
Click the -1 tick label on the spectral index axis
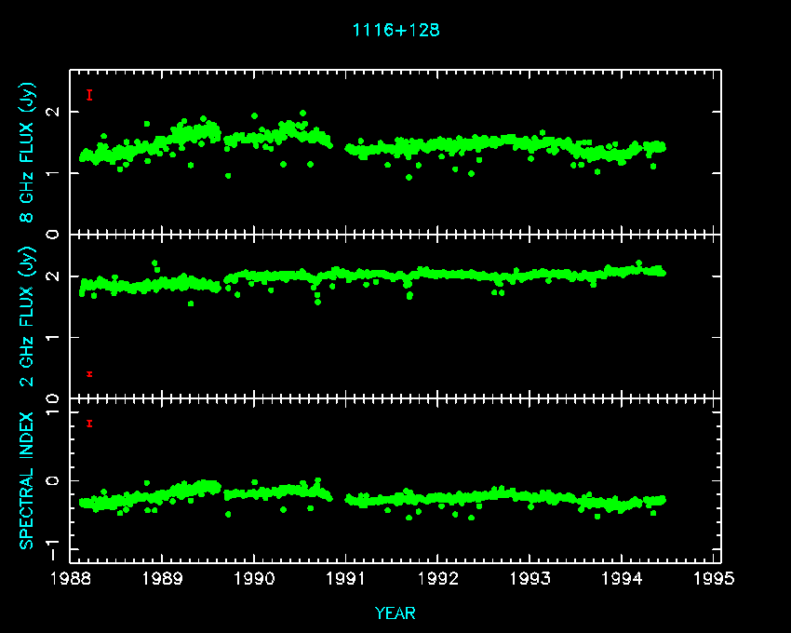tap(54, 543)
